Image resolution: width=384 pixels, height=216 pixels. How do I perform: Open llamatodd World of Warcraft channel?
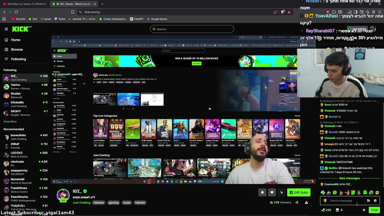point(25,181)
